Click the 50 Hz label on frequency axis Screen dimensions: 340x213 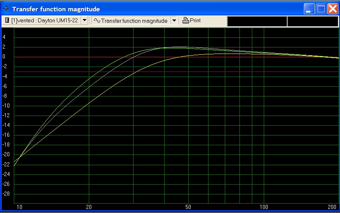[188, 207]
